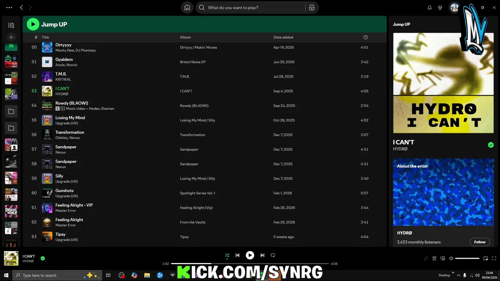Open Windows Task View icon

tap(109, 275)
